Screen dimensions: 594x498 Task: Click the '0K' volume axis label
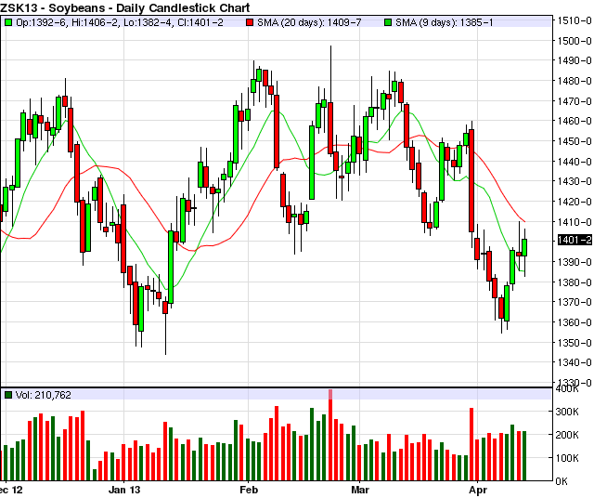562,481
